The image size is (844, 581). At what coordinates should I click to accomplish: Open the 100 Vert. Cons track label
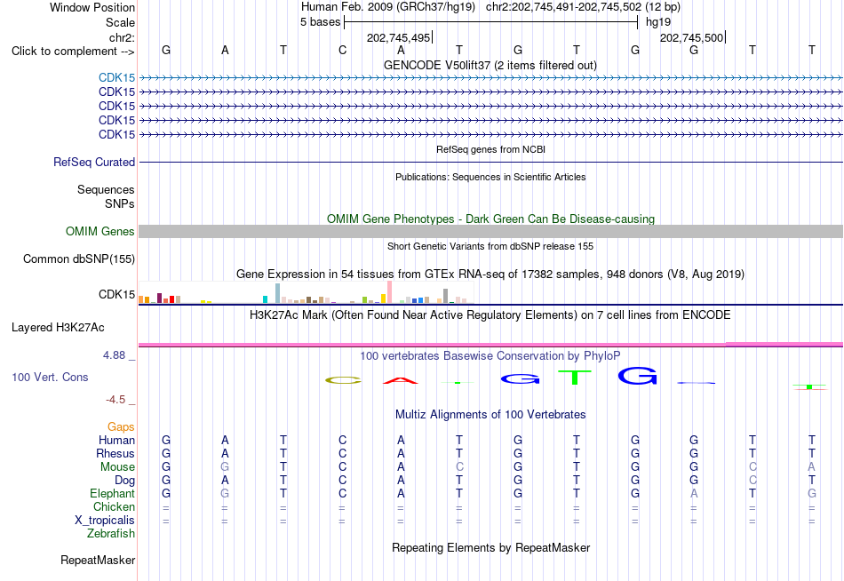click(50, 377)
